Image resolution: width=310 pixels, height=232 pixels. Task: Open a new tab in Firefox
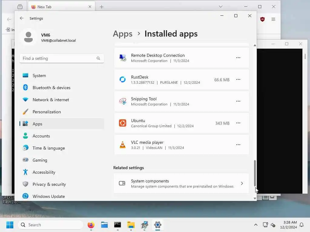[101, 7]
